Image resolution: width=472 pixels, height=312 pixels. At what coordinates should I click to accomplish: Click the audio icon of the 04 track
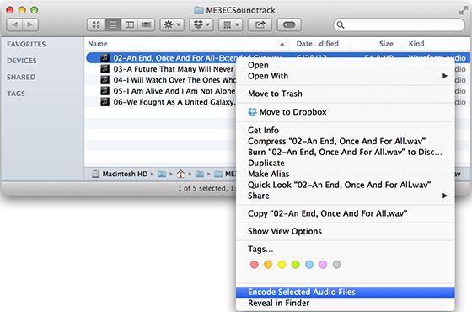105,80
